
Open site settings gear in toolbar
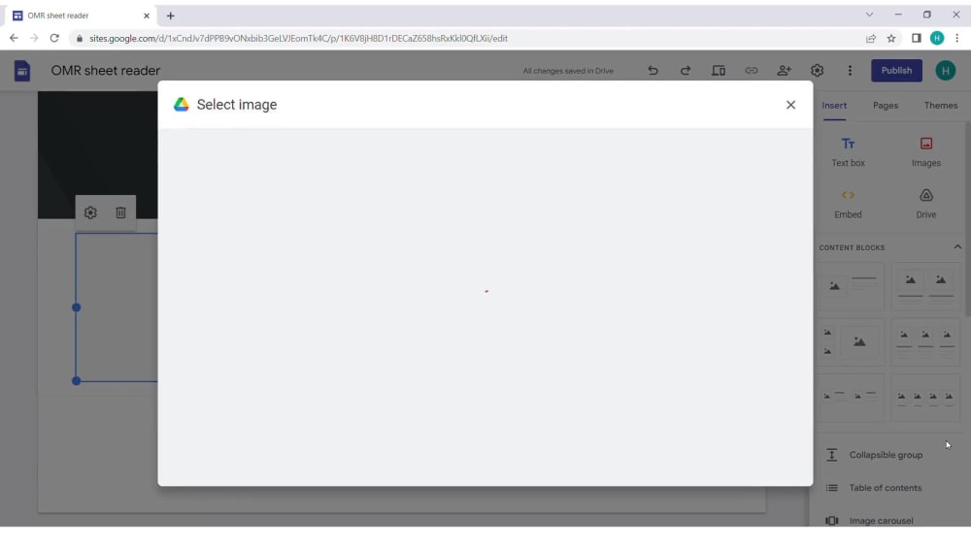[x=817, y=71]
